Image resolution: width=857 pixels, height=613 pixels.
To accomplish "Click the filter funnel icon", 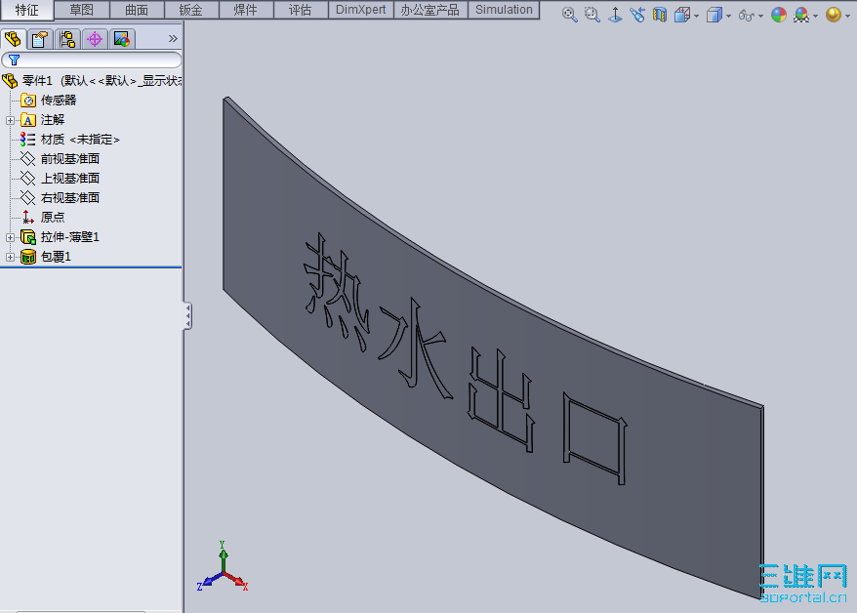I will 15,60.
